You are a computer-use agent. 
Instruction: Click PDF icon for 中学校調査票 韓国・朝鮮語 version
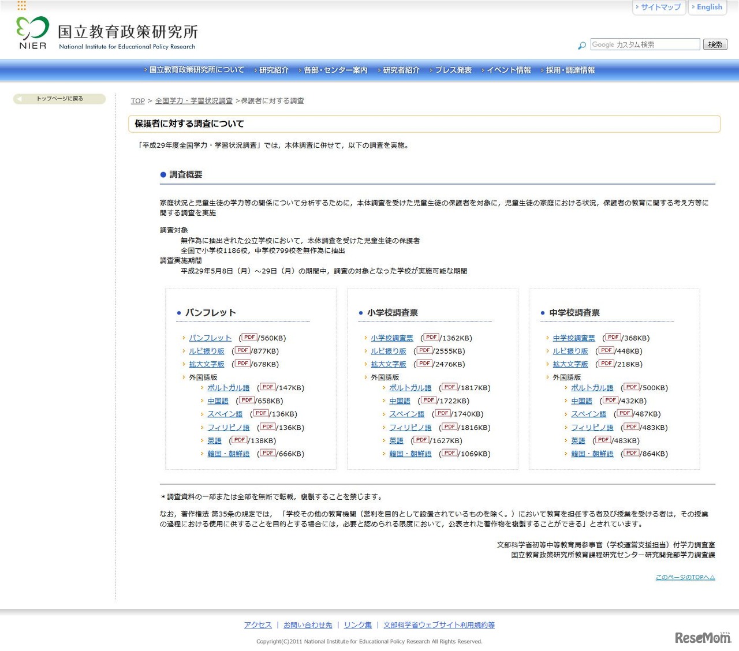click(632, 454)
